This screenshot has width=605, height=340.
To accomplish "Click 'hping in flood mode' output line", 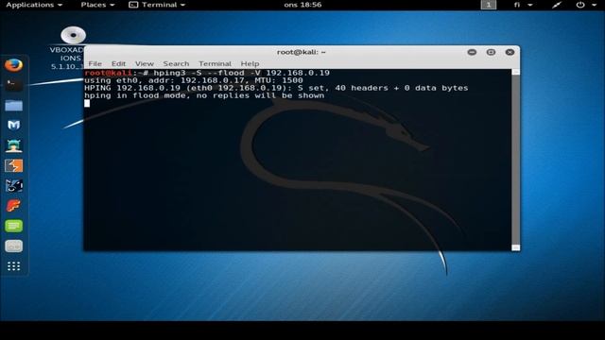I will point(204,95).
